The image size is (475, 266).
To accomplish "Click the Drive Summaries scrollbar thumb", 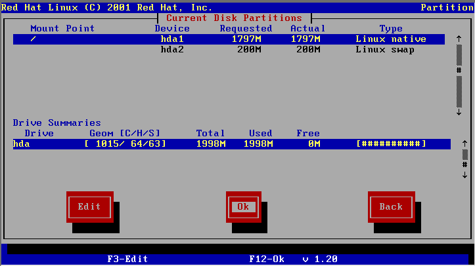I will click(x=464, y=154).
